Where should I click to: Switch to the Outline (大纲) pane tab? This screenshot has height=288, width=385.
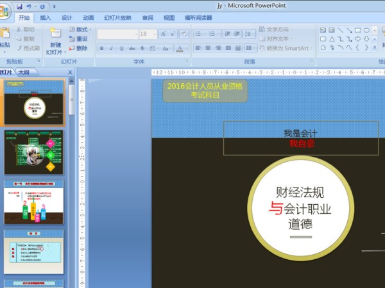click(x=23, y=72)
